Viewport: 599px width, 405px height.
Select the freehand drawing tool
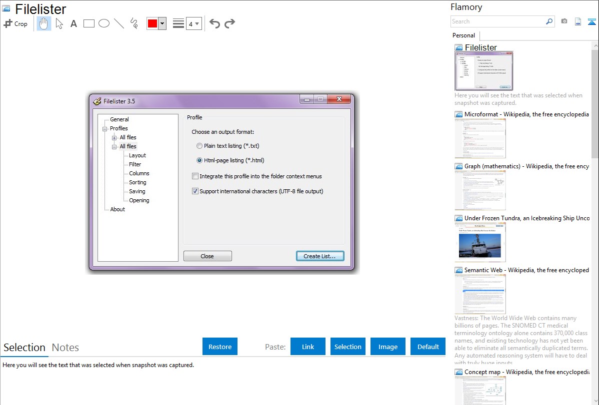[x=134, y=23]
